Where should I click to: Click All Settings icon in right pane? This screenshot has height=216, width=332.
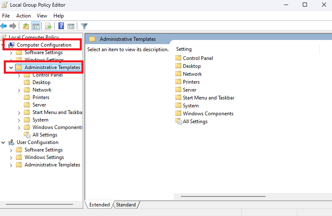(x=179, y=121)
